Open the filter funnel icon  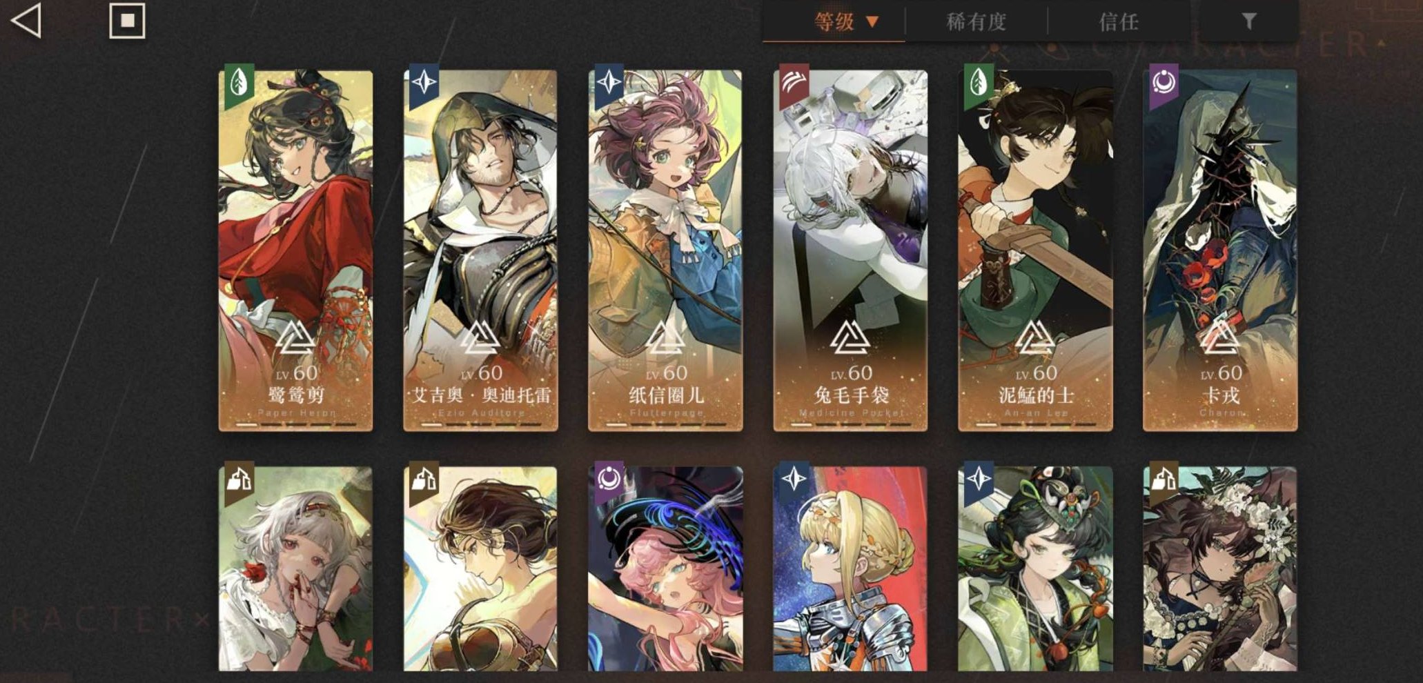(x=1248, y=21)
